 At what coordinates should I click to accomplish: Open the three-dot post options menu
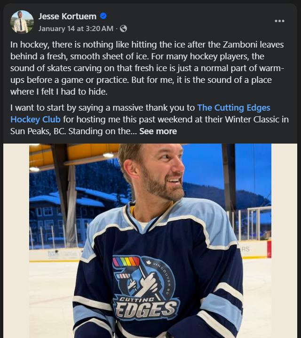[279, 21]
